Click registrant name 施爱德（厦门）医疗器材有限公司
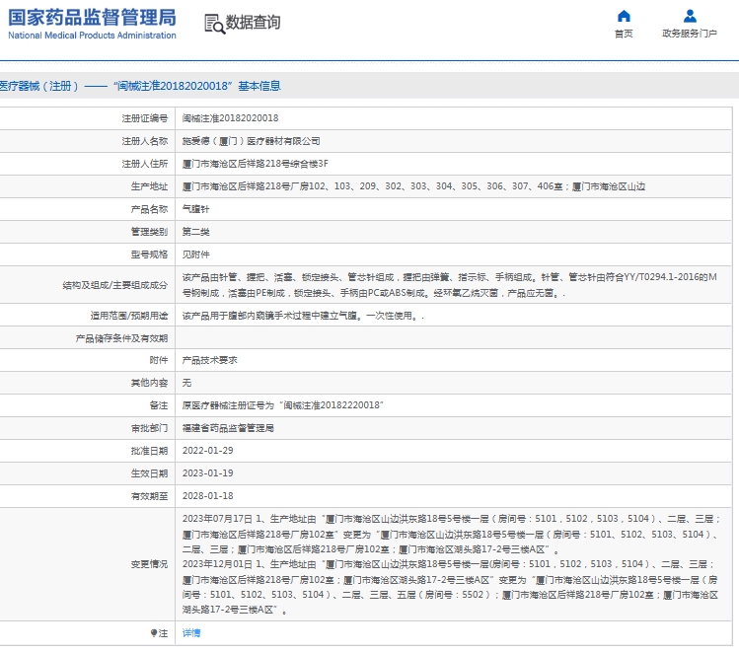This screenshot has width=739, height=652. pos(252,141)
